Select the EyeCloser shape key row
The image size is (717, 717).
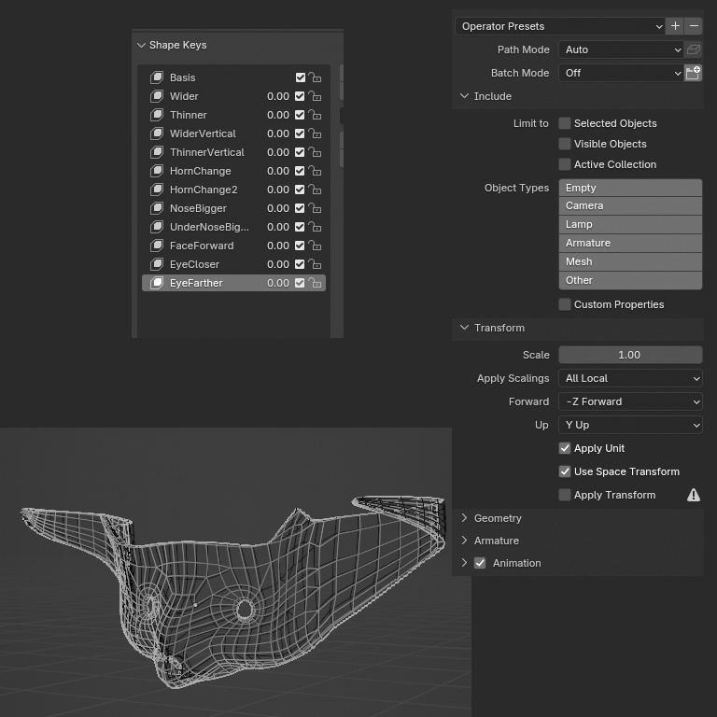(233, 264)
